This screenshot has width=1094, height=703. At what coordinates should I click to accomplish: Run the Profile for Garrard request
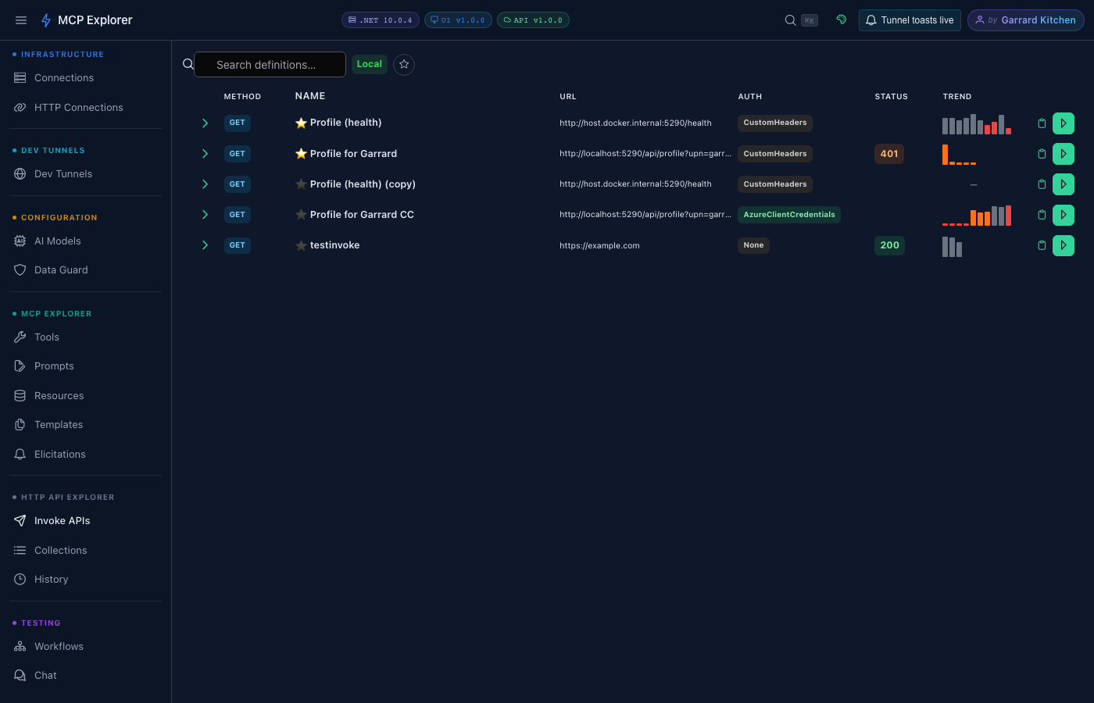[1064, 154]
